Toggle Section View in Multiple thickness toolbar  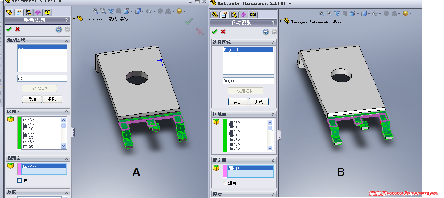click(x=345, y=13)
